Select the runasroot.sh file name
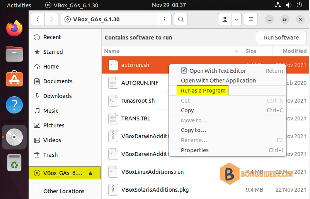This screenshot has height=199, width=310. pos(138,101)
